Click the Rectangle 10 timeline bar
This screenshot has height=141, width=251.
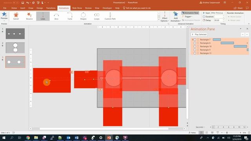(240, 46)
